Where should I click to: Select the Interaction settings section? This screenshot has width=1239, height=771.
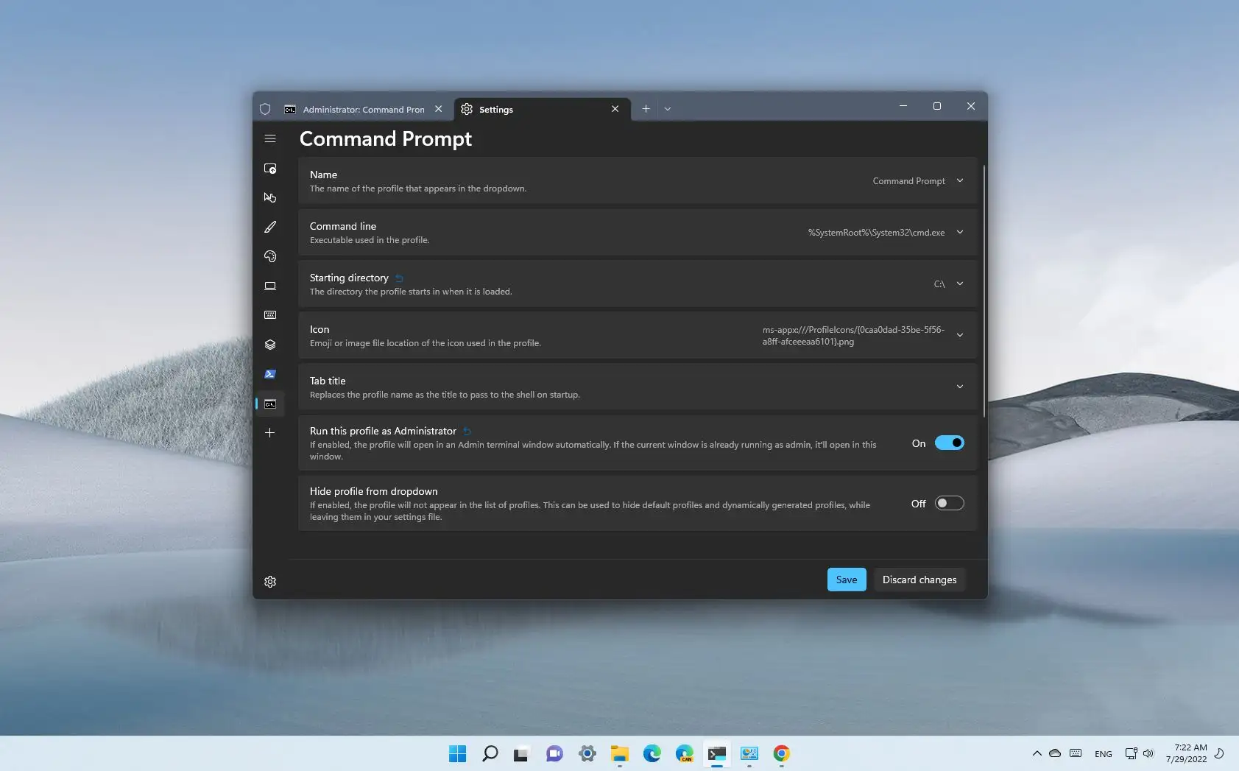pyautogui.click(x=270, y=197)
